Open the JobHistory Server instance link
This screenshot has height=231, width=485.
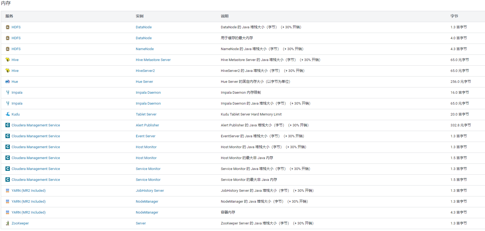(150, 191)
